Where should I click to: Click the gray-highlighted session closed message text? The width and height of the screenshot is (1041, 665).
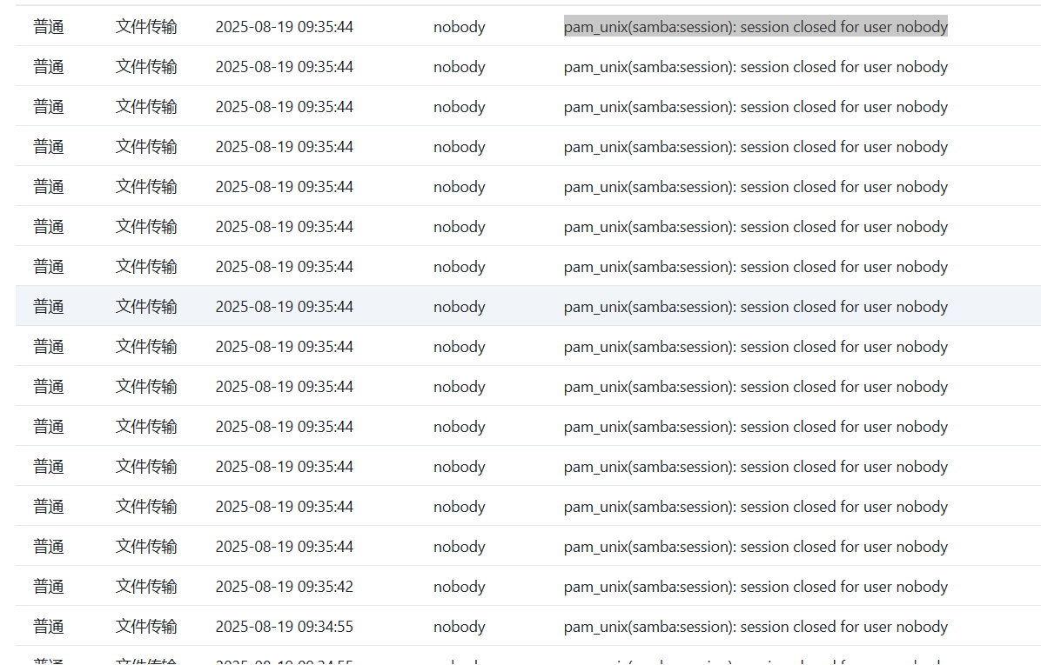(756, 27)
